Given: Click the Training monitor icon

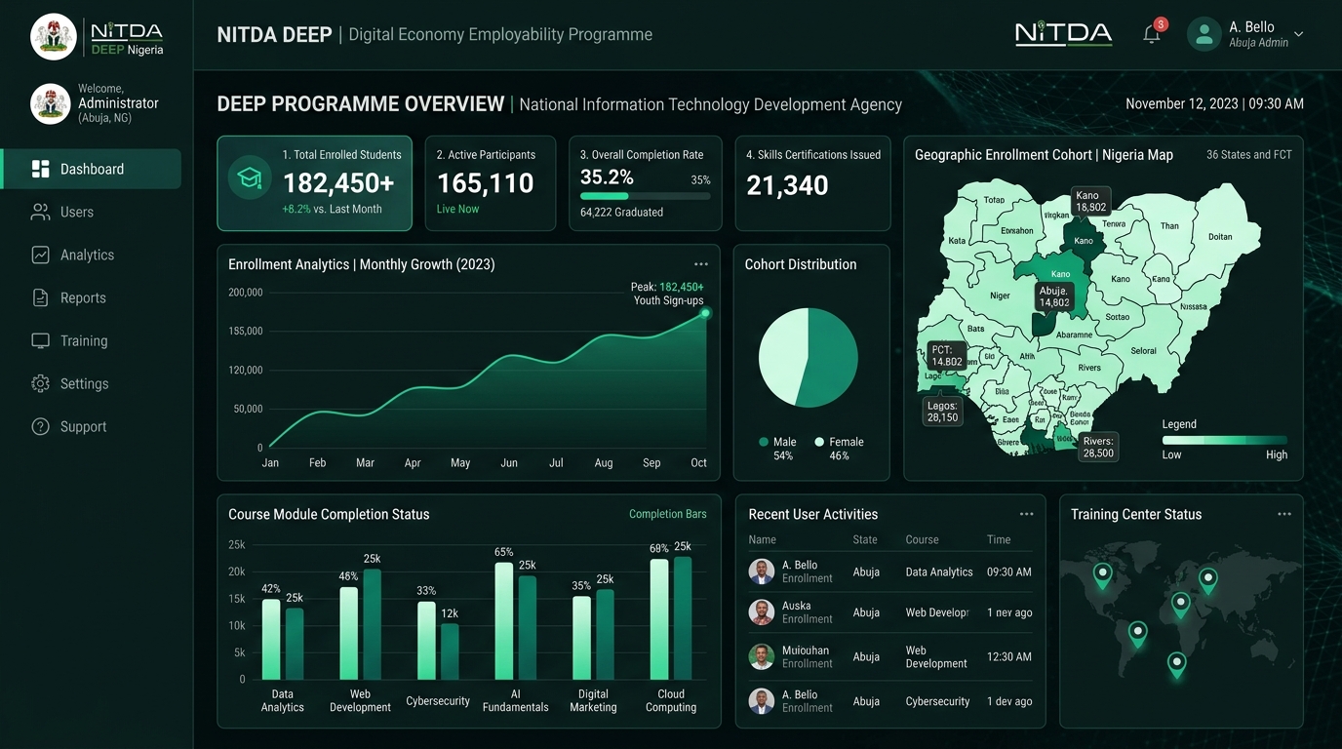Looking at the screenshot, I should tap(40, 340).
